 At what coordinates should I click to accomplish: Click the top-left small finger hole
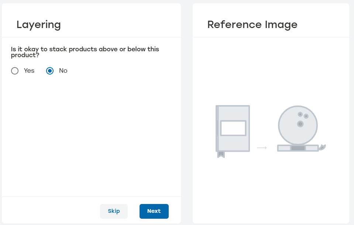tap(300, 114)
